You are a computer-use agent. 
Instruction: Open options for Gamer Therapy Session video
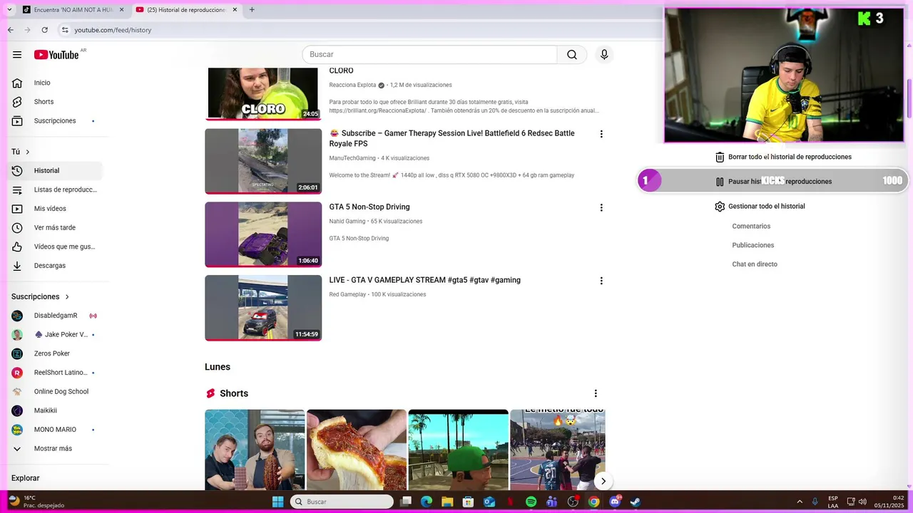[601, 134]
